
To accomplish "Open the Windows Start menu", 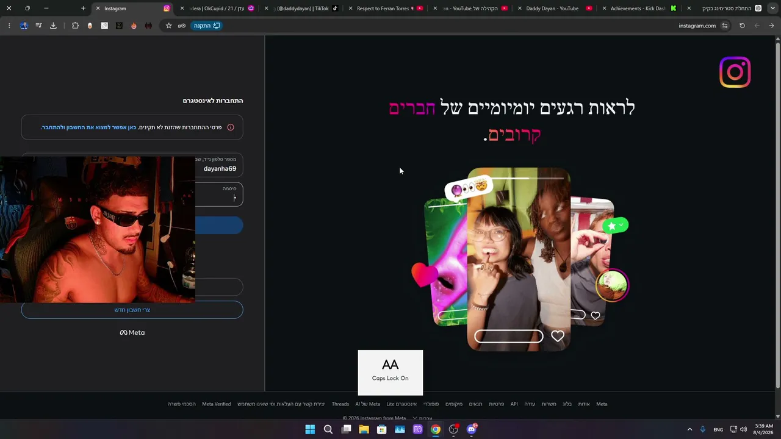I will click(310, 429).
